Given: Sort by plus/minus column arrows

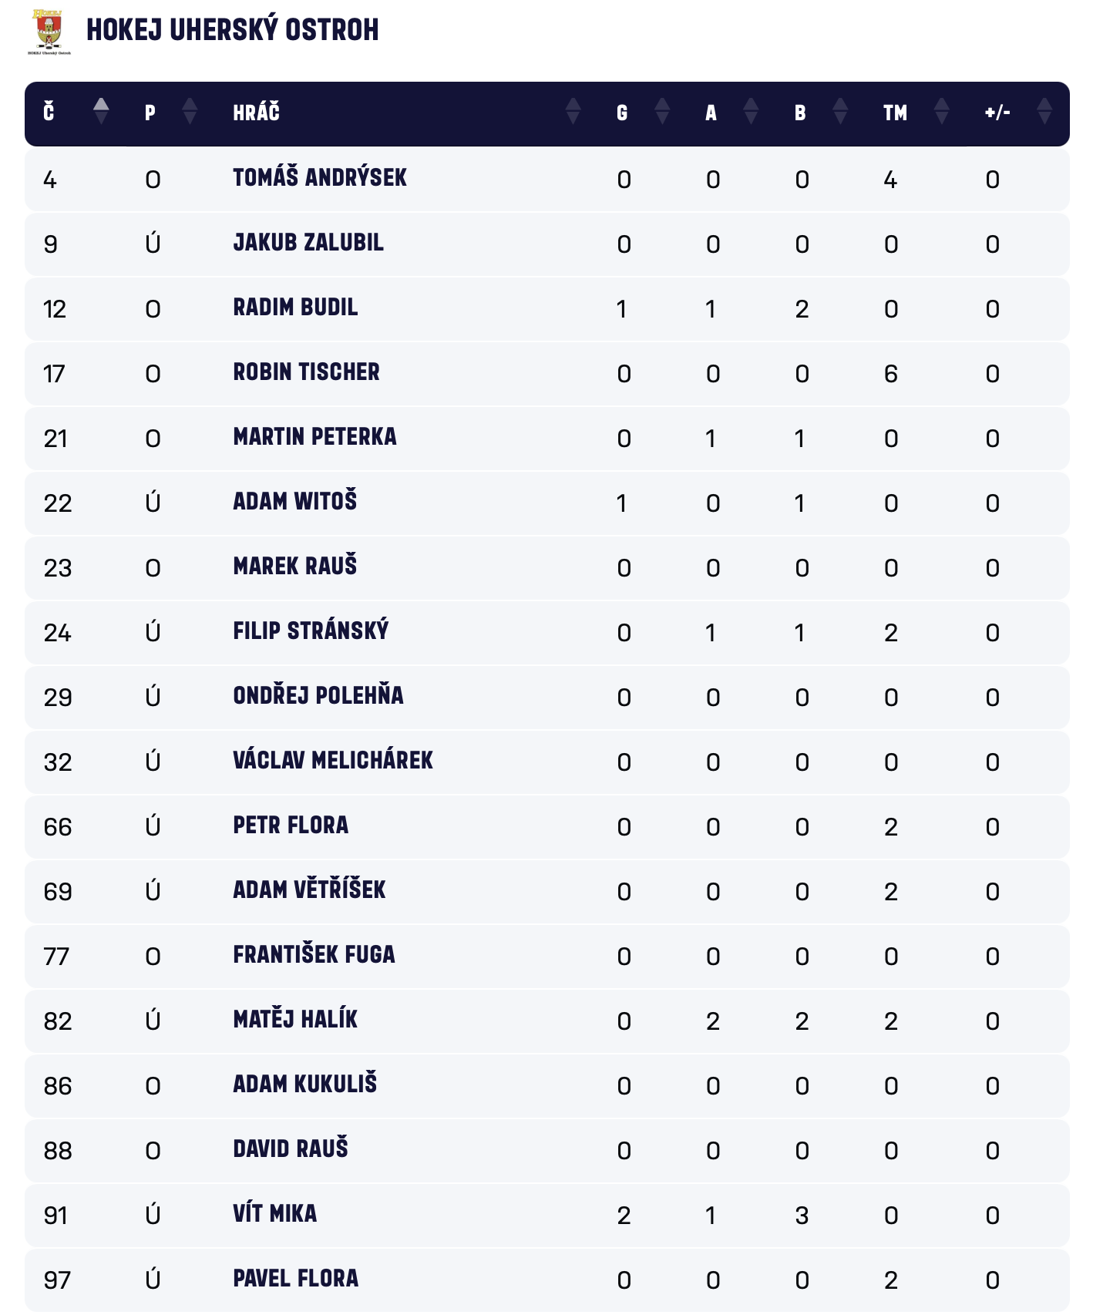Looking at the screenshot, I should pos(1044,112).
